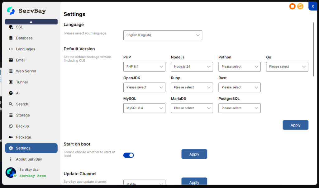The image size is (319, 188).
Task: Apply the default version settings
Action: tap(295, 125)
